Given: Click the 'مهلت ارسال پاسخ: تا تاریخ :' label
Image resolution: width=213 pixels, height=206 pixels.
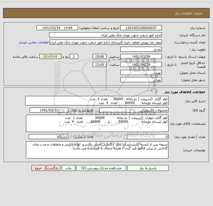Looking at the screenshot, I should 185,57.
